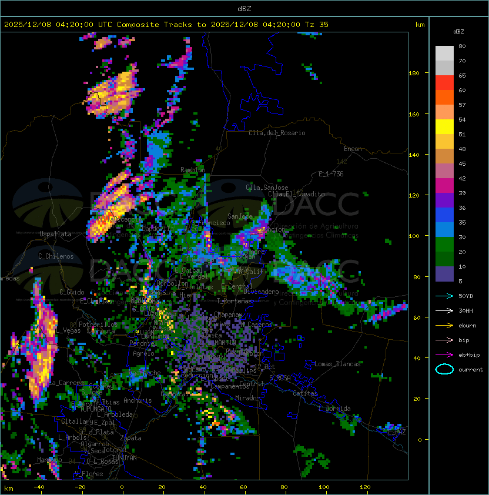The width and height of the screenshot is (489, 495).
Task: Pick the bright yellow 51-54 dBZ swatch
Action: click(444, 126)
